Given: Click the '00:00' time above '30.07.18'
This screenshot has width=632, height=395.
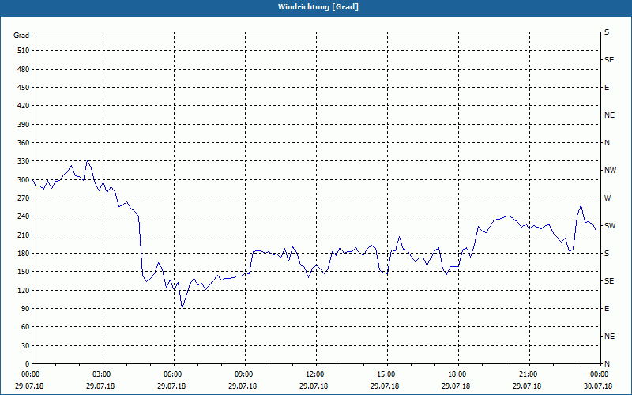Looking at the screenshot, I should coord(598,374).
